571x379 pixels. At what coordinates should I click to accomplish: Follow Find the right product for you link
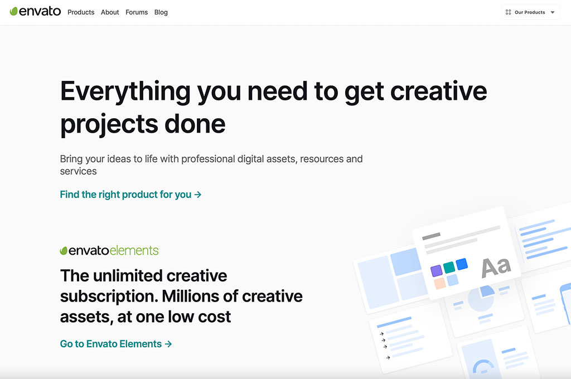(x=130, y=195)
